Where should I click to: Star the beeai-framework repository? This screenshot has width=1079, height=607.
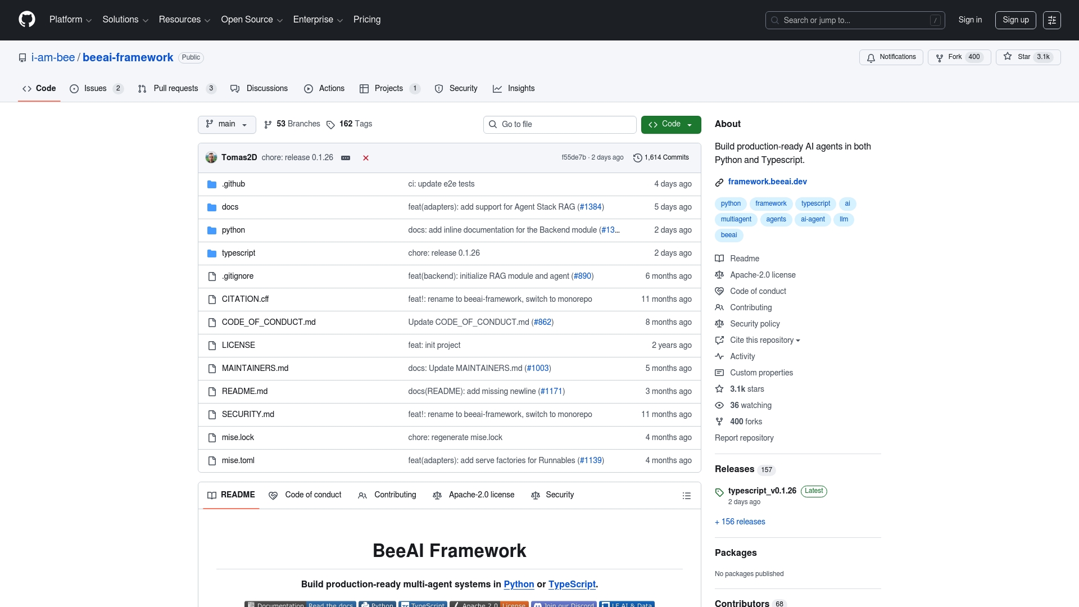click(1027, 57)
